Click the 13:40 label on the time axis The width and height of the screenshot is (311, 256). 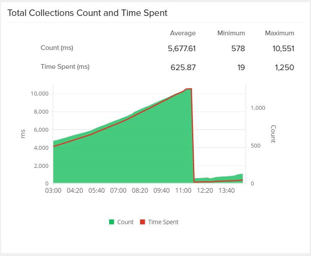pyautogui.click(x=227, y=191)
